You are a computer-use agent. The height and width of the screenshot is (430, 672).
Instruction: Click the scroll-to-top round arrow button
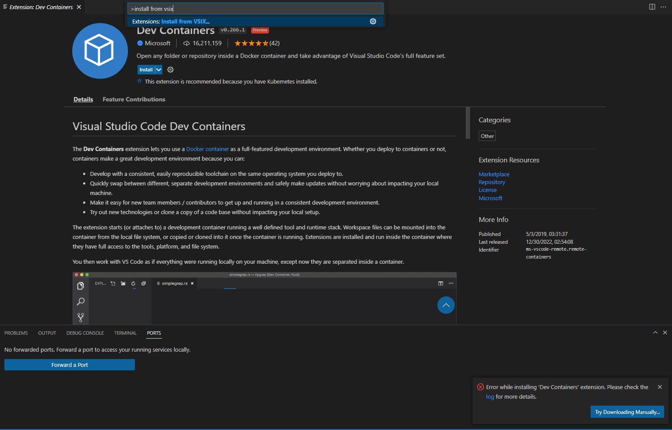(x=446, y=305)
